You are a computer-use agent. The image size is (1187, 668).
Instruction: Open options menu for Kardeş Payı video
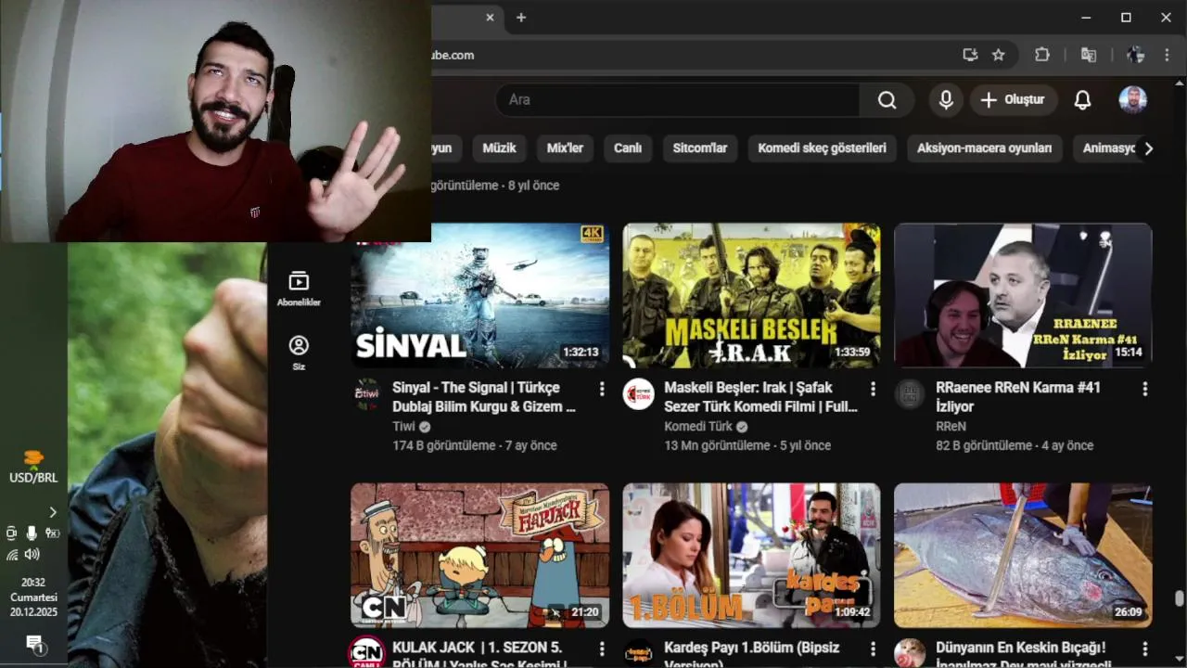pyautogui.click(x=873, y=649)
